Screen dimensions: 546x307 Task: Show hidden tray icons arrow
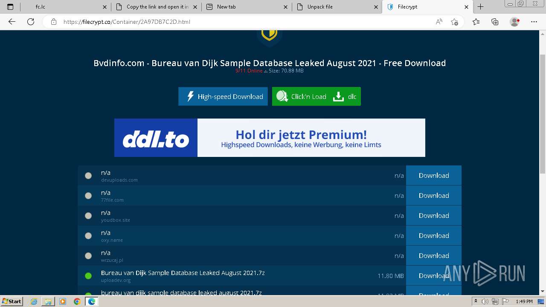(476, 301)
